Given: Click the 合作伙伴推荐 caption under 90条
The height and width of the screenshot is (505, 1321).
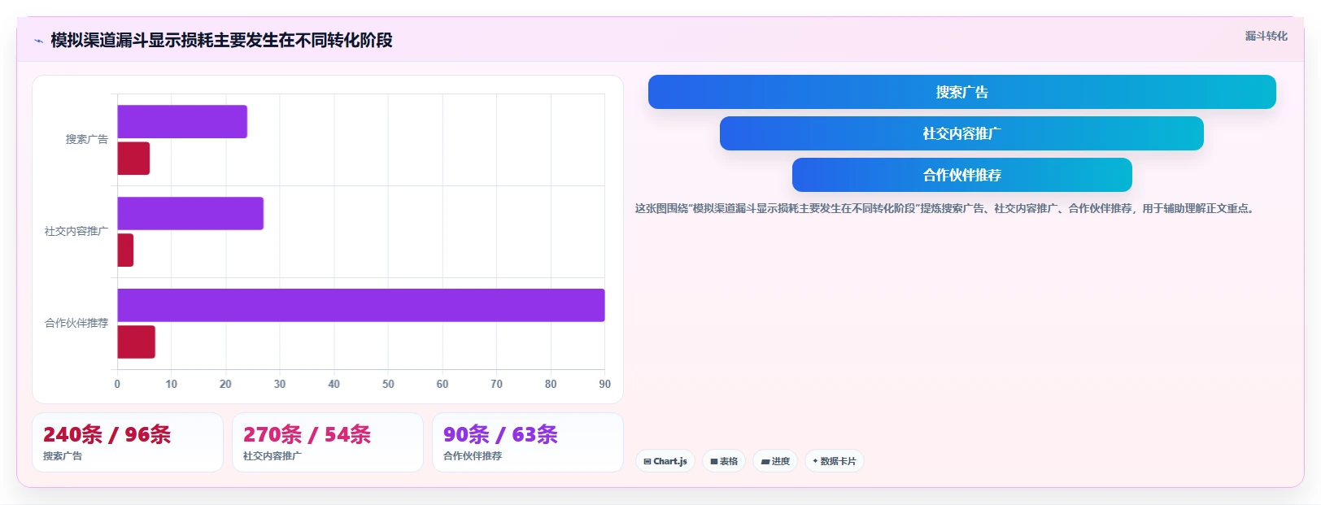Looking at the screenshot, I should coord(473,456).
